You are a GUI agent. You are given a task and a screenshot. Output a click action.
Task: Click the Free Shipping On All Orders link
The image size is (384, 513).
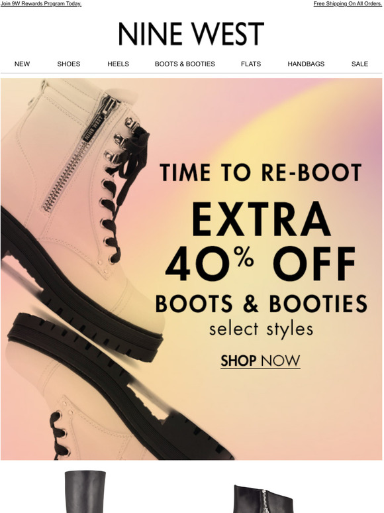click(348, 4)
